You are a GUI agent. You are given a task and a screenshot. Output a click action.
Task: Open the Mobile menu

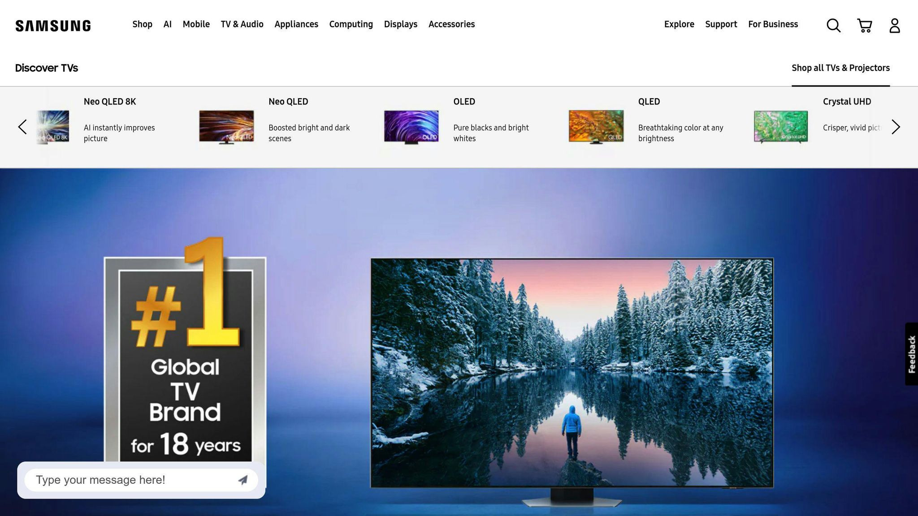pos(196,24)
